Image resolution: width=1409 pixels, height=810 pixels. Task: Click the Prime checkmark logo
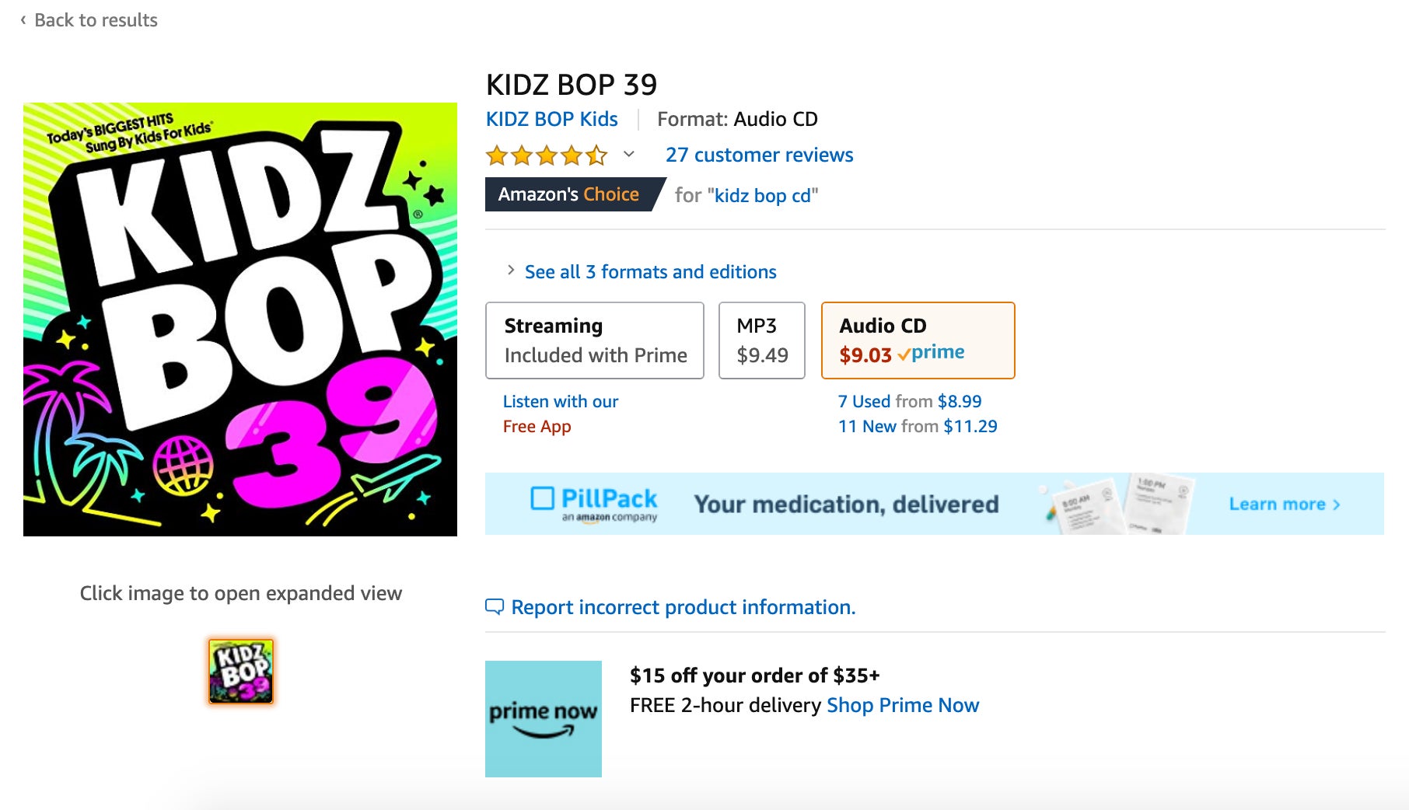(x=930, y=354)
